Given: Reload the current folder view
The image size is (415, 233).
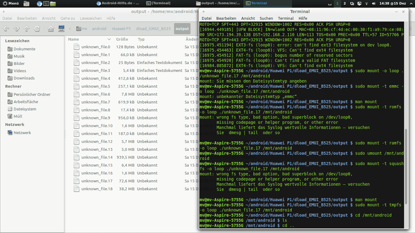Looking at the screenshot, I should coord(37,29).
